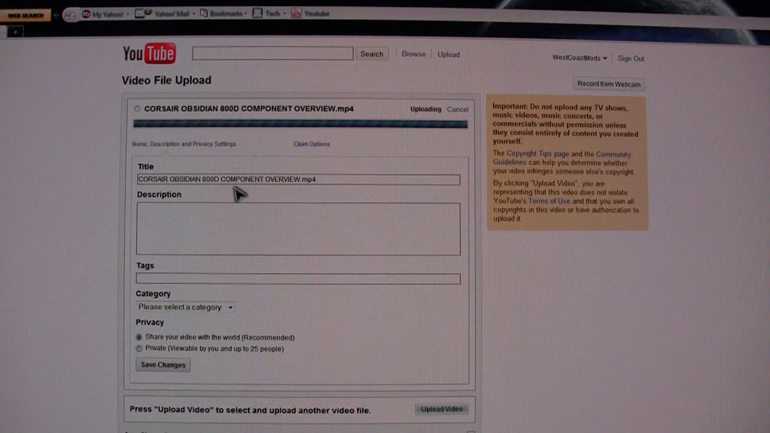Click into the Title field
The width and height of the screenshot is (770, 433).
(x=298, y=180)
